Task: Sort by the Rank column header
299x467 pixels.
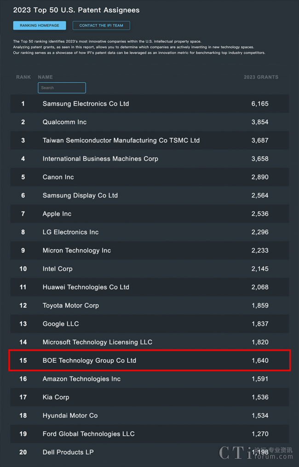Action: point(23,77)
